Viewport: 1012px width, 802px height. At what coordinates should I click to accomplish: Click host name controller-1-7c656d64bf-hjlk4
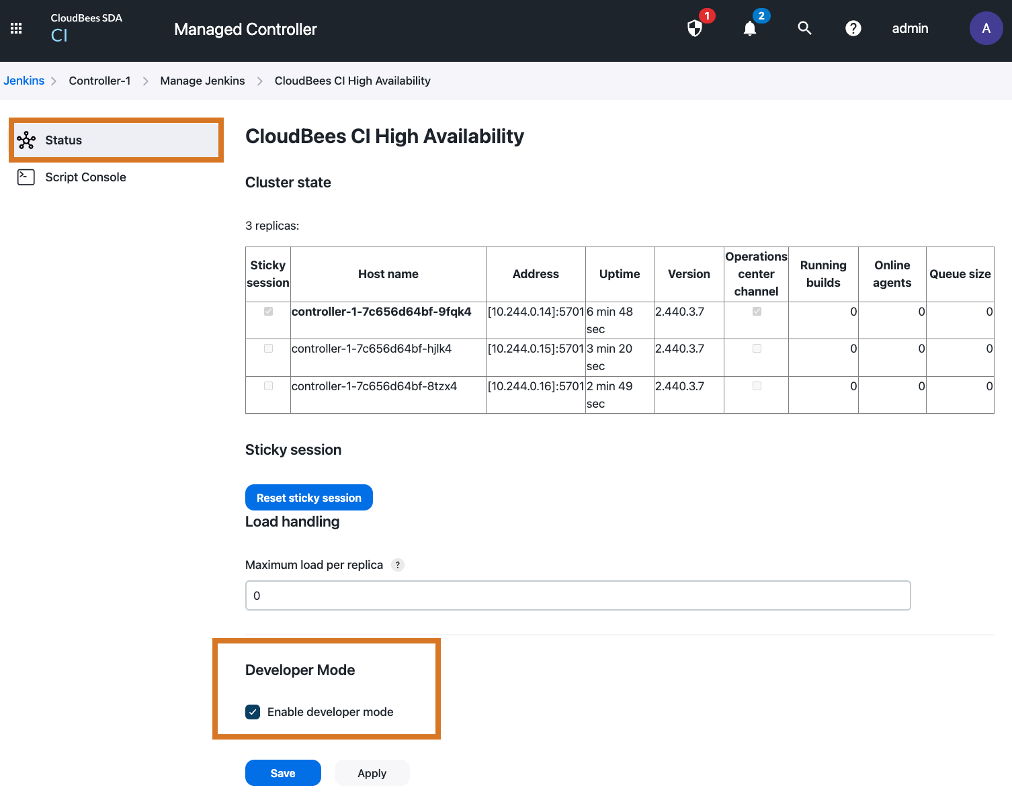click(372, 349)
